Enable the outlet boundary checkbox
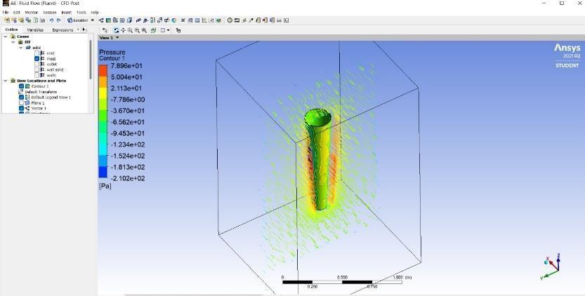Image resolution: width=585 pixels, height=296 pixels. (x=37, y=64)
